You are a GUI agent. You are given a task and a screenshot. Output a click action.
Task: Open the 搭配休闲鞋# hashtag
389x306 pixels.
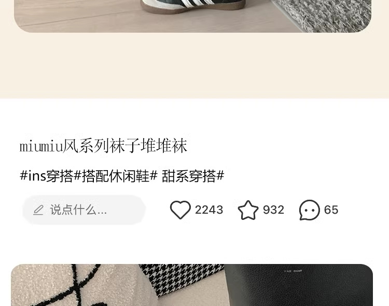[x=120, y=176]
